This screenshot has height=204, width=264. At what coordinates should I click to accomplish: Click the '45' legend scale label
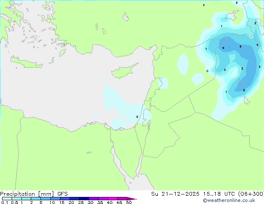tap(119, 202)
